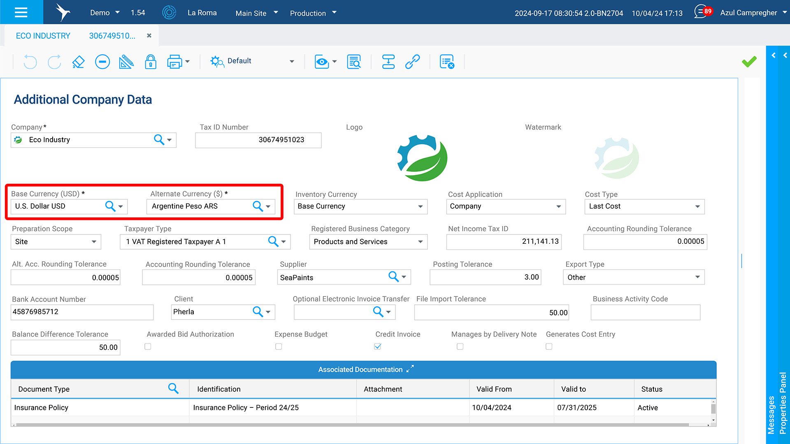Click the Bank Account Number field
The height and width of the screenshot is (444, 790).
click(x=82, y=312)
